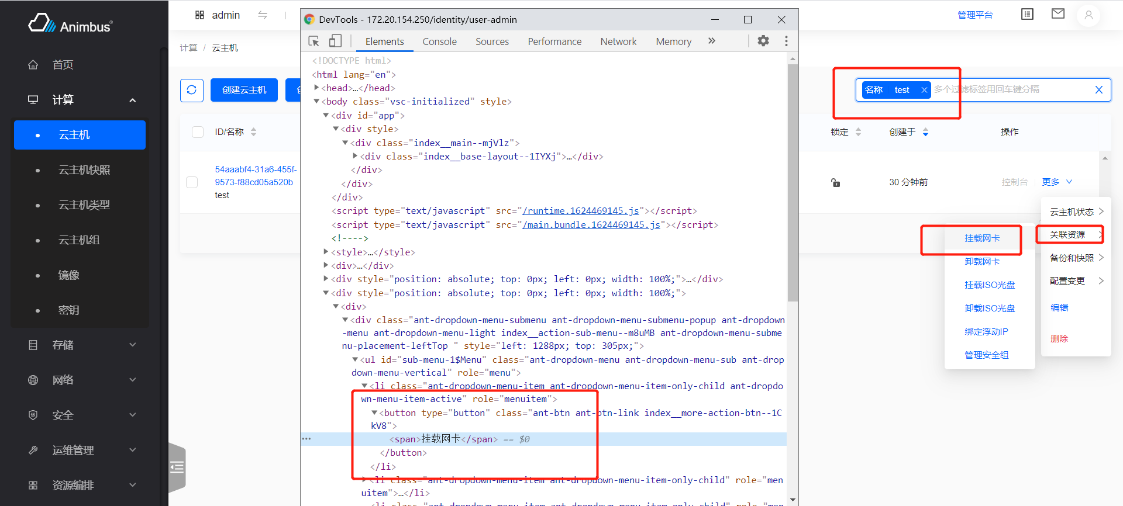Click the switch project arrows icon
This screenshot has width=1123, height=506.
pyautogui.click(x=263, y=15)
